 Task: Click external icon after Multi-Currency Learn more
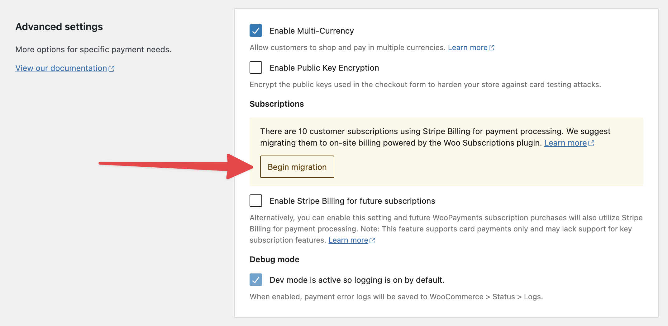point(492,48)
